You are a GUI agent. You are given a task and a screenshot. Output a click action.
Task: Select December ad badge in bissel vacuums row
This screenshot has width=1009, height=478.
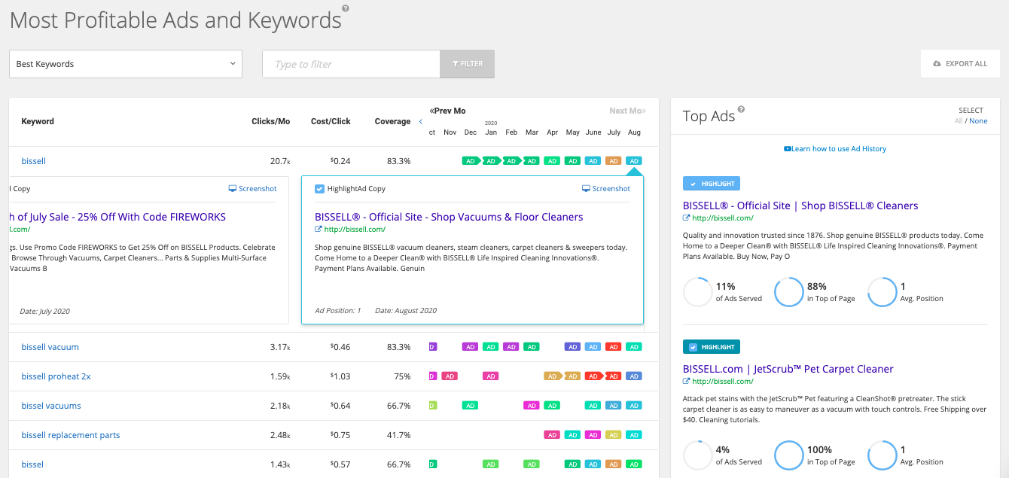point(471,406)
